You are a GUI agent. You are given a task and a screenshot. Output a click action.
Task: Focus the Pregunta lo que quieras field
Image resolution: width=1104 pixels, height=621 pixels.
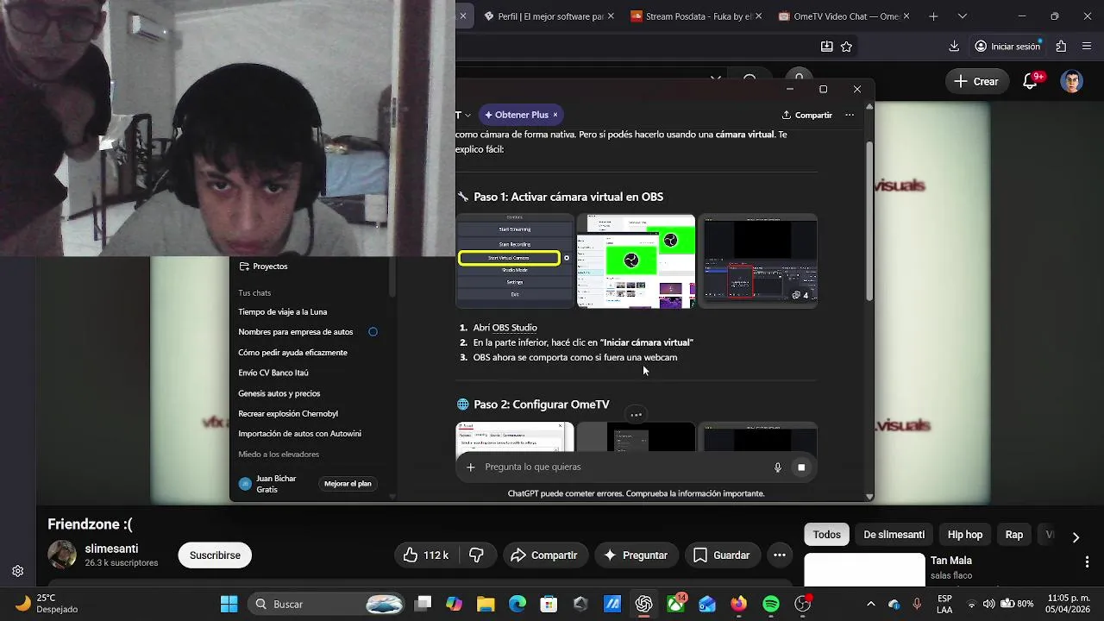point(625,467)
